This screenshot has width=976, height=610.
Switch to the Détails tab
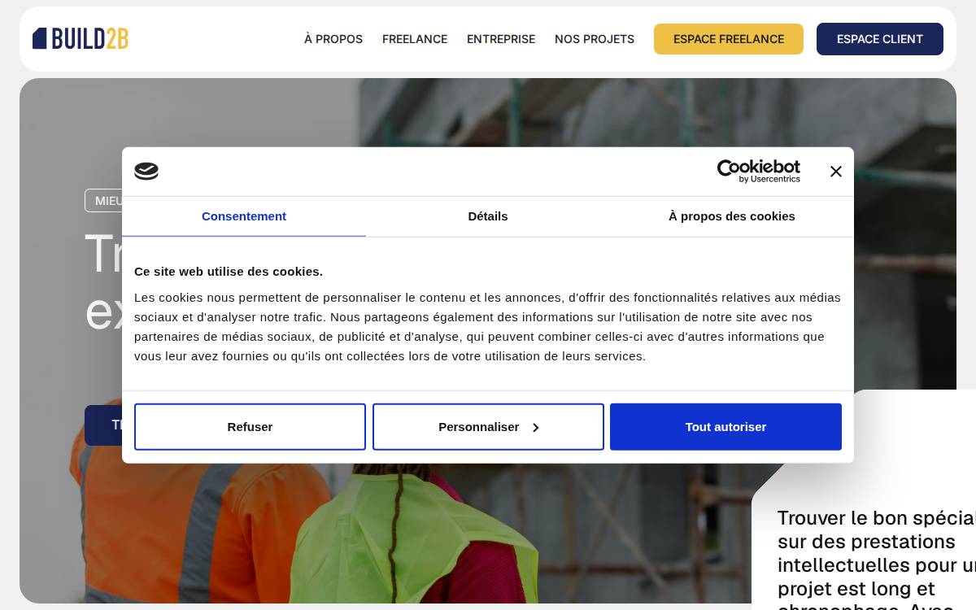(x=488, y=216)
